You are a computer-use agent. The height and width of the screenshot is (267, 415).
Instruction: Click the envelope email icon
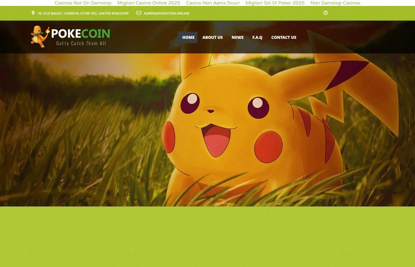click(139, 13)
